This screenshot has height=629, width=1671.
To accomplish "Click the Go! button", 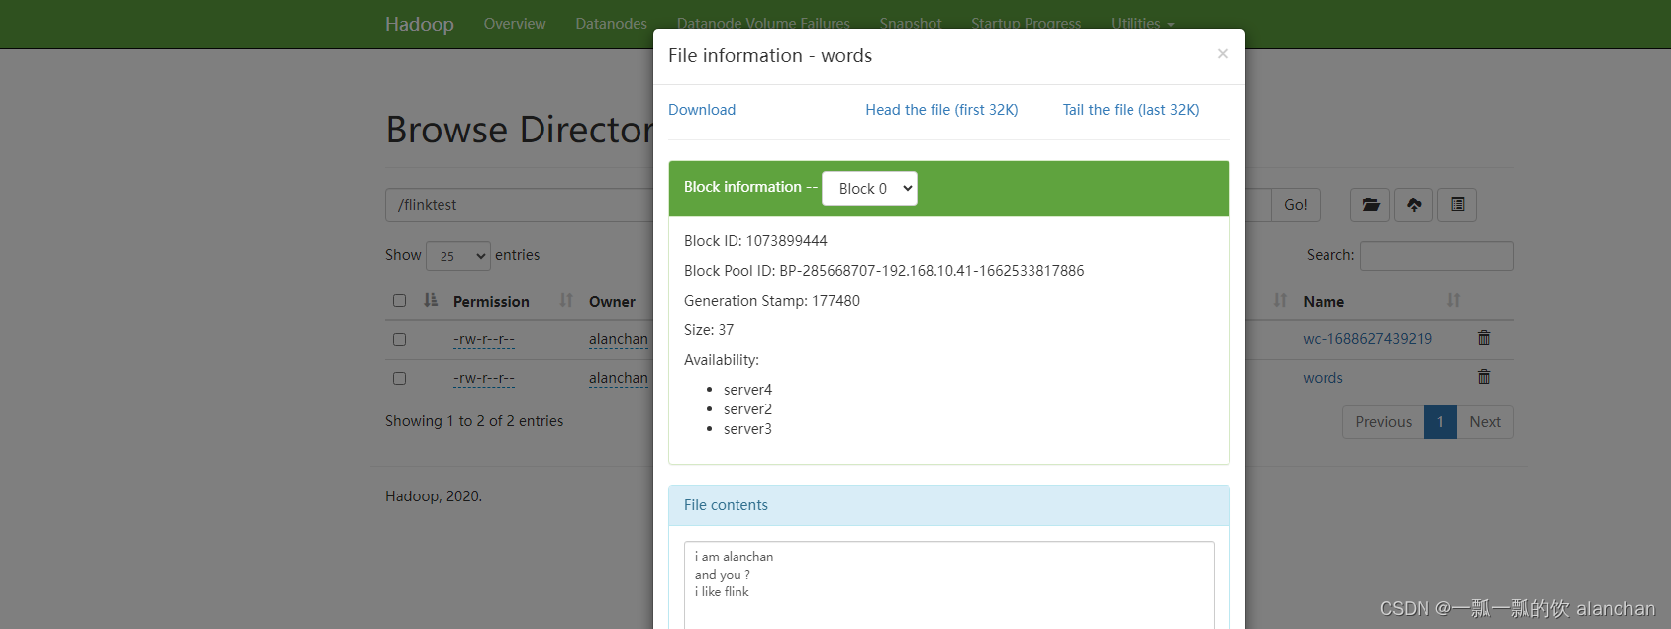I will tap(1295, 205).
